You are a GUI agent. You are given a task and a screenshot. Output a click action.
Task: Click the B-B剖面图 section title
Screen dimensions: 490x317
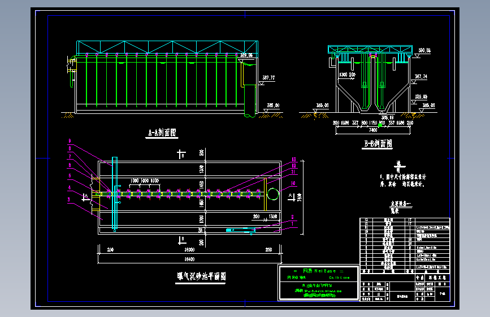click(x=378, y=143)
